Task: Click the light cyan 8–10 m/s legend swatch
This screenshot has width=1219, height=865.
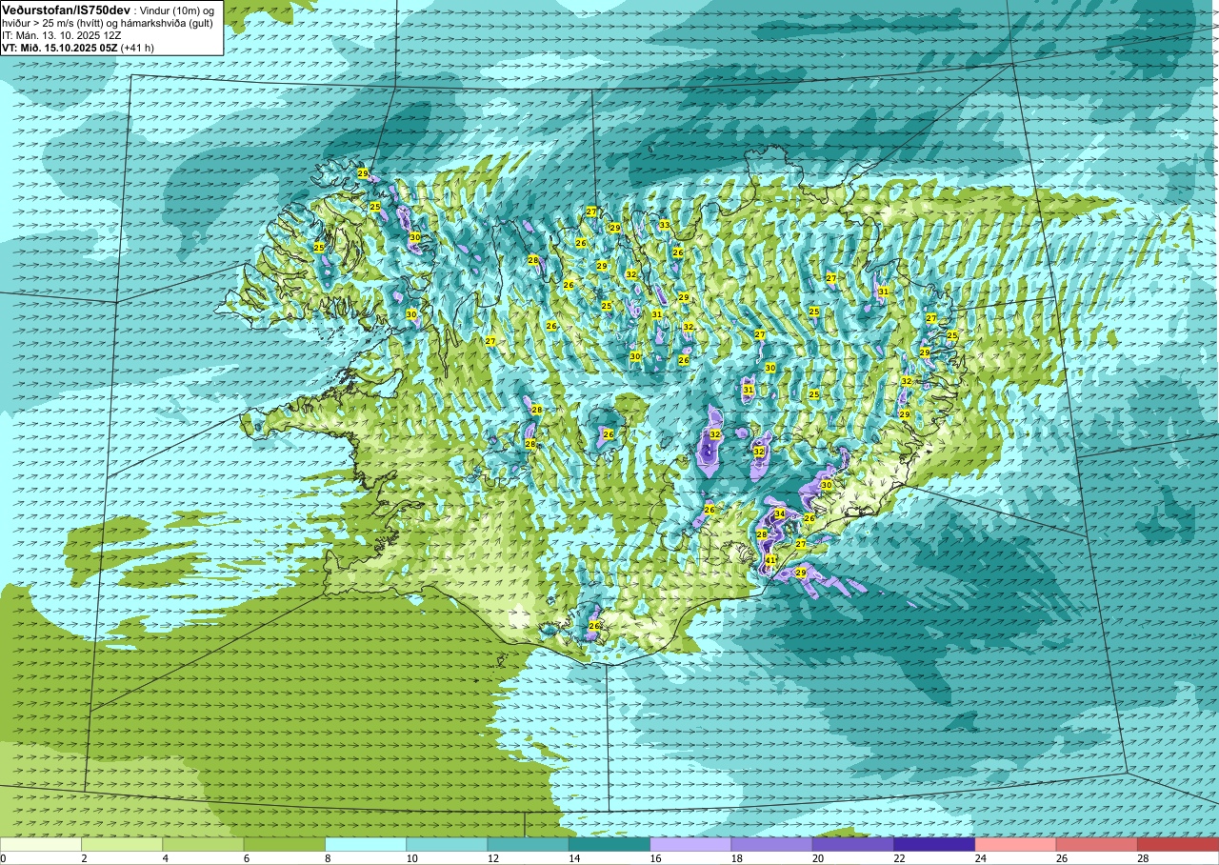Action: click(366, 844)
